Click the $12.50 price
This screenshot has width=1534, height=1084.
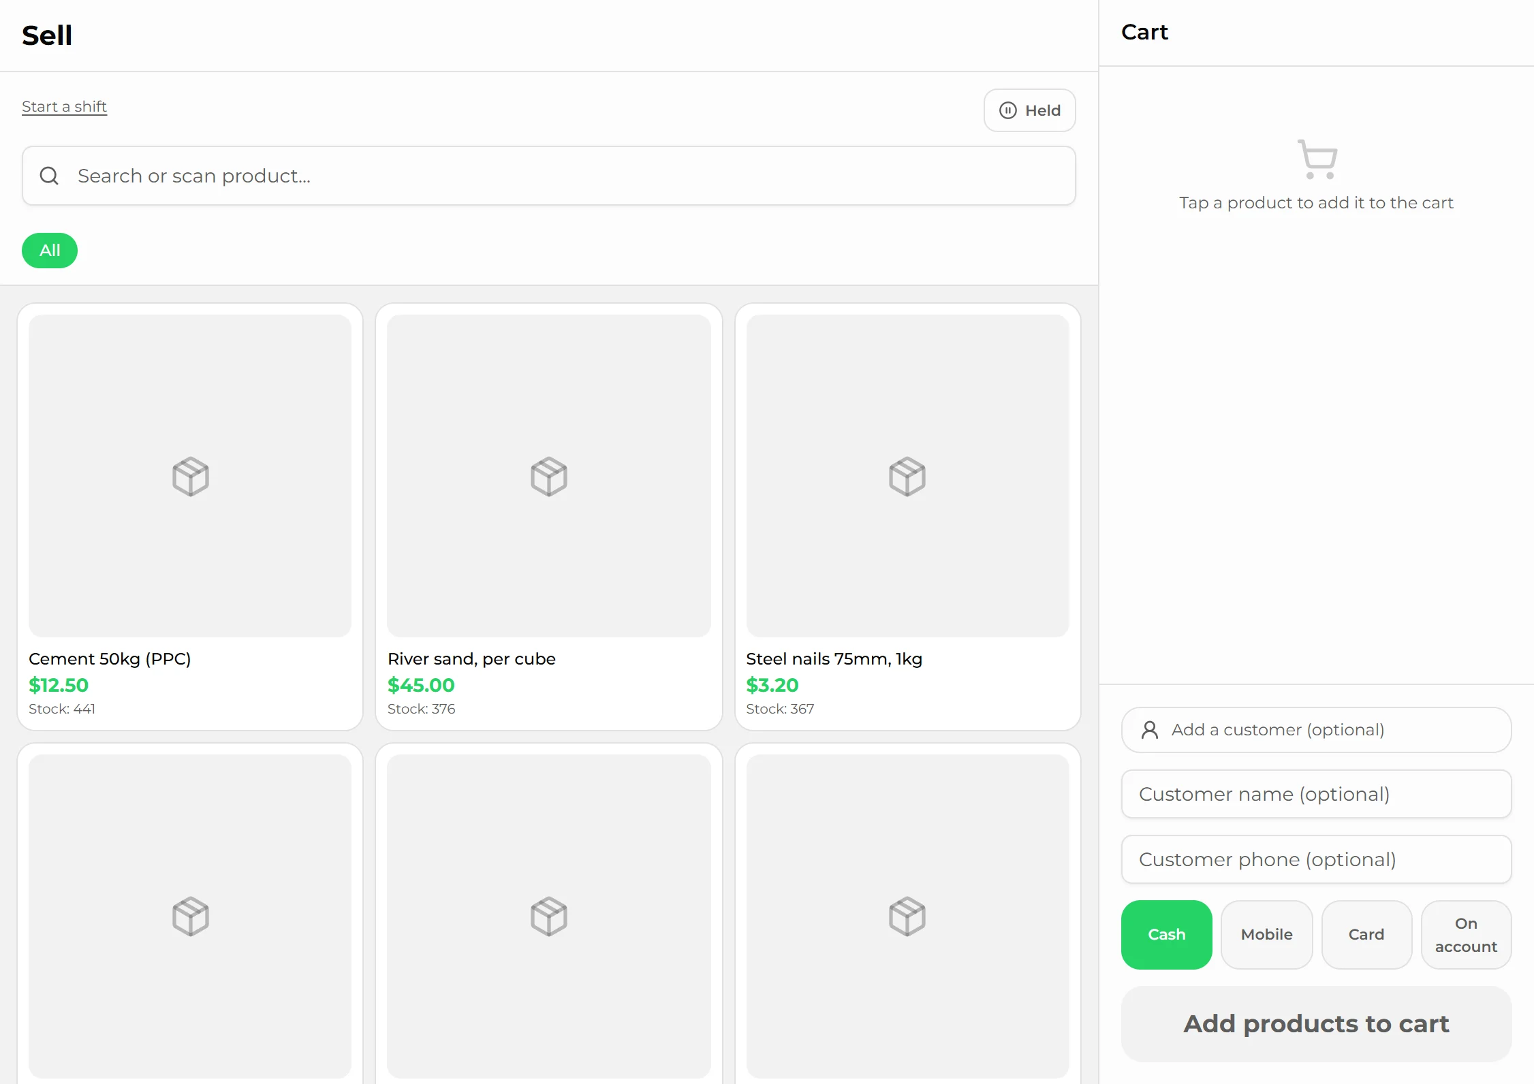[59, 685]
